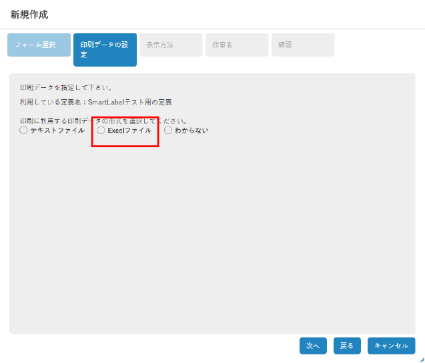Viewport: 425px width, 363px height.
Task: Switch to the 表示方法 step tab
Action: point(171,45)
